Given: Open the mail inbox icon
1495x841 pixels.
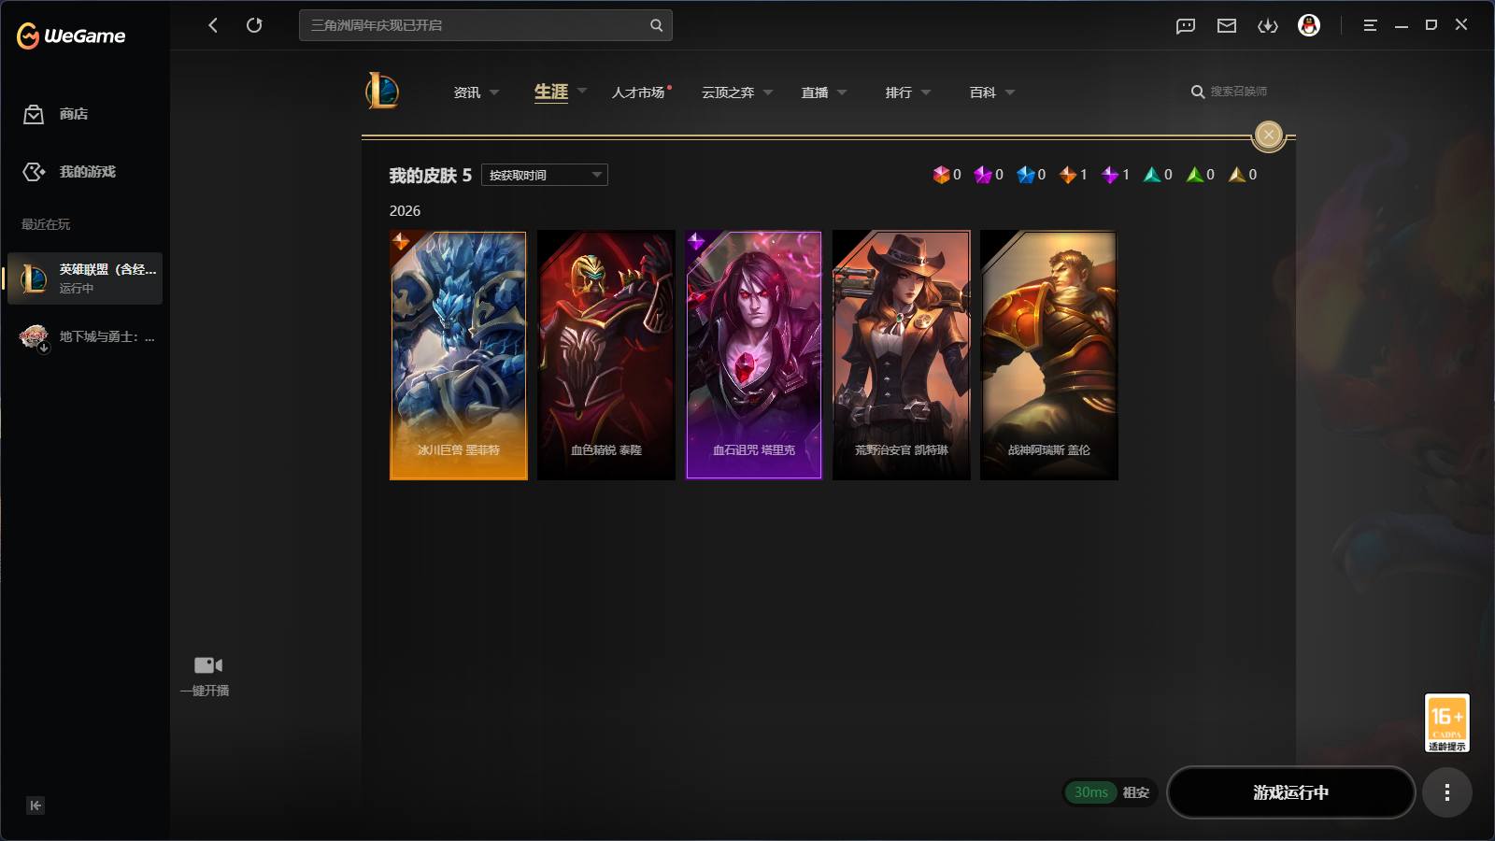Looking at the screenshot, I should click(1227, 26).
